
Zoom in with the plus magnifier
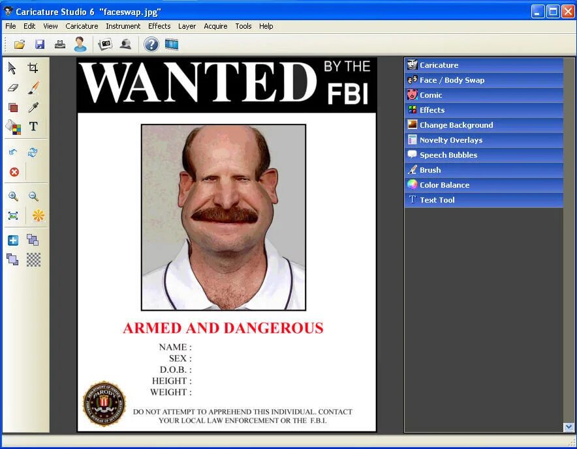pos(13,196)
